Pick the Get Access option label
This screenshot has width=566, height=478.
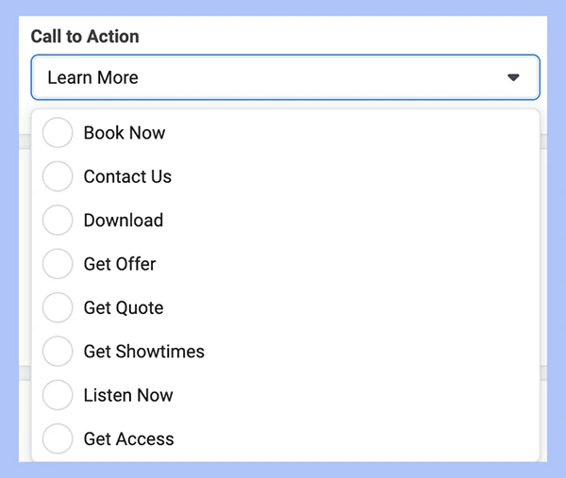tap(129, 439)
